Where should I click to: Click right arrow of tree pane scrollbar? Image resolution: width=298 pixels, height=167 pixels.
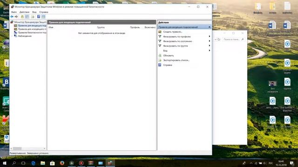click(45, 148)
